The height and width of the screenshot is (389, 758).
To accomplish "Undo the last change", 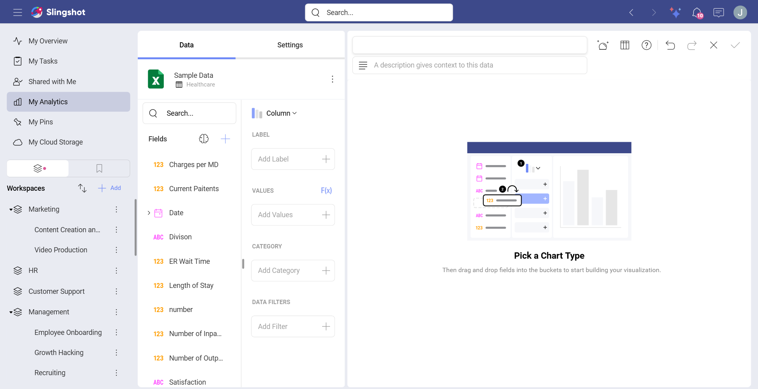I will (670, 45).
